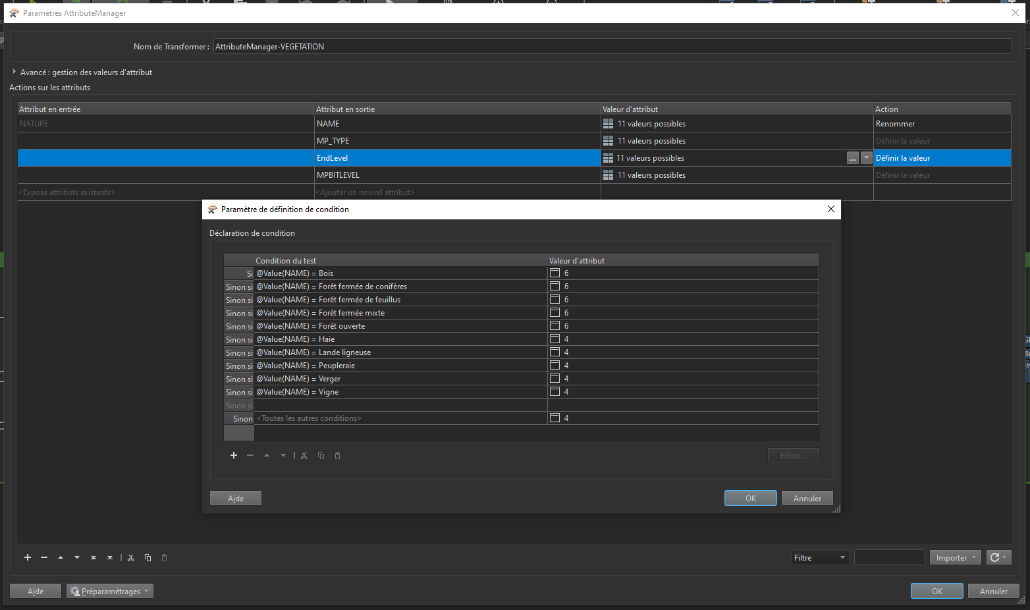Move attribute down in AttributeManager toolbar

pyautogui.click(x=77, y=557)
